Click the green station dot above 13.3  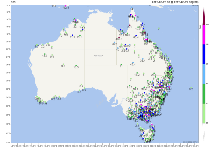click(x=76, y=66)
